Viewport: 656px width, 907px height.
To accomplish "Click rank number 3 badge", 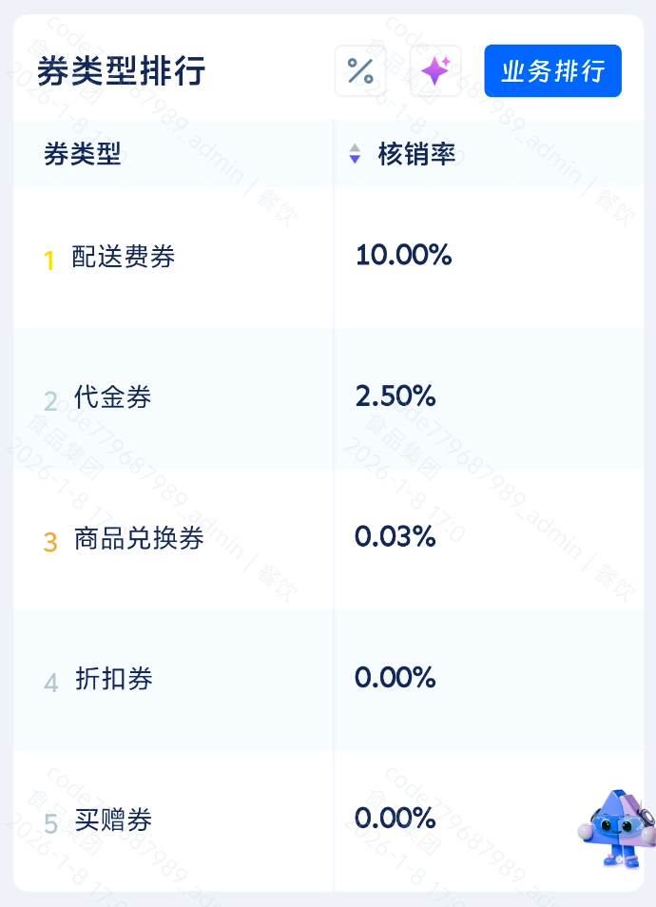I will pyautogui.click(x=50, y=542).
